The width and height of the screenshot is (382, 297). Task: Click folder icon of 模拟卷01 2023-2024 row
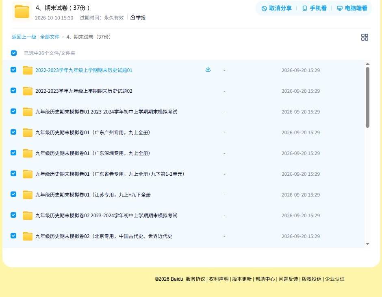[28, 111]
